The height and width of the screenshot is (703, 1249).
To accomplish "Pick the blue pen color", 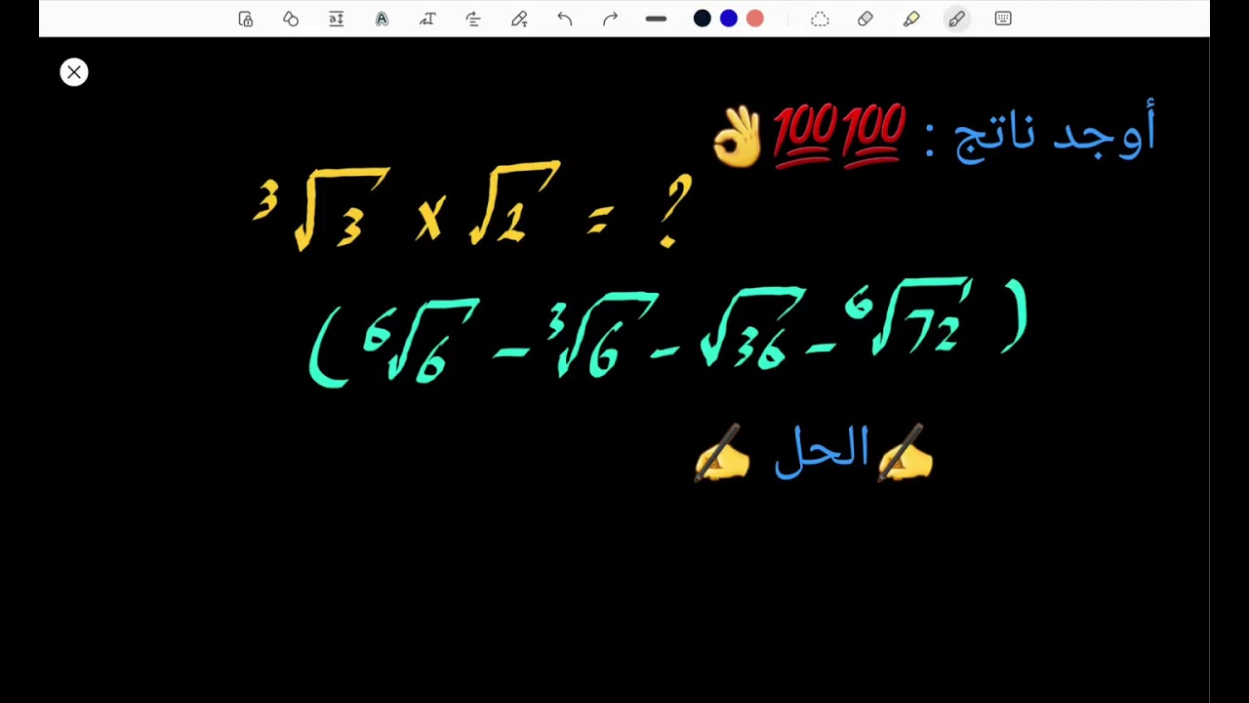I will pyautogui.click(x=729, y=19).
